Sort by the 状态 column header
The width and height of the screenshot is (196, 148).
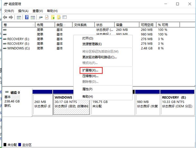[105, 25]
